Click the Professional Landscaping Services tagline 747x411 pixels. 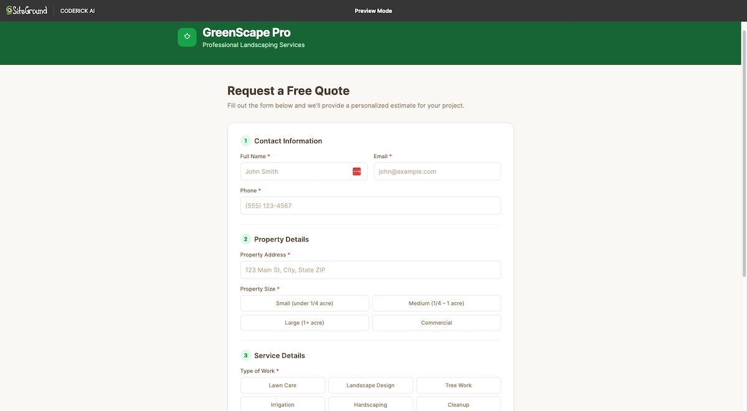pos(253,45)
